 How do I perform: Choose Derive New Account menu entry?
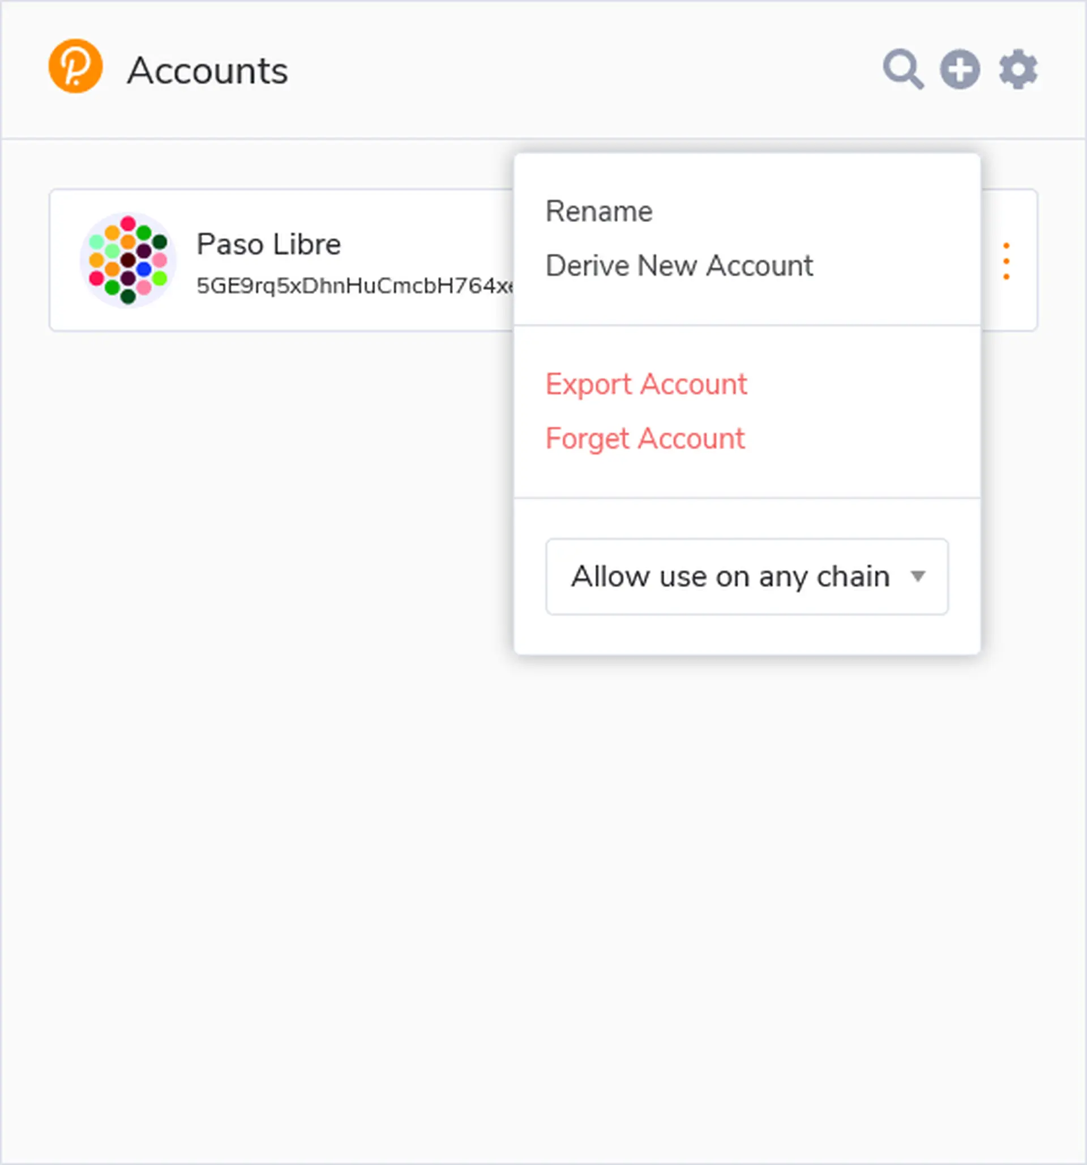(679, 266)
